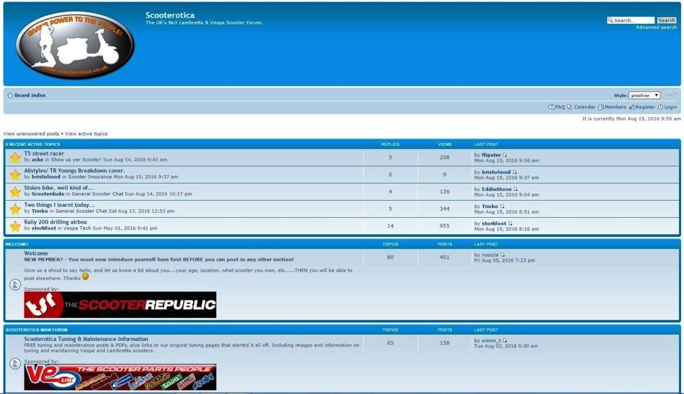Open the Show us yer Scoots!! forum link
The width and height of the screenshot is (684, 394).
pyautogui.click(x=77, y=160)
